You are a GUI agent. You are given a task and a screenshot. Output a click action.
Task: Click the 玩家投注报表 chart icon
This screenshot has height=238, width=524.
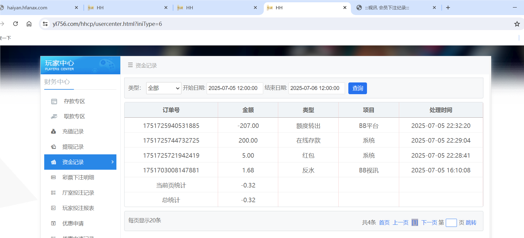click(54, 208)
